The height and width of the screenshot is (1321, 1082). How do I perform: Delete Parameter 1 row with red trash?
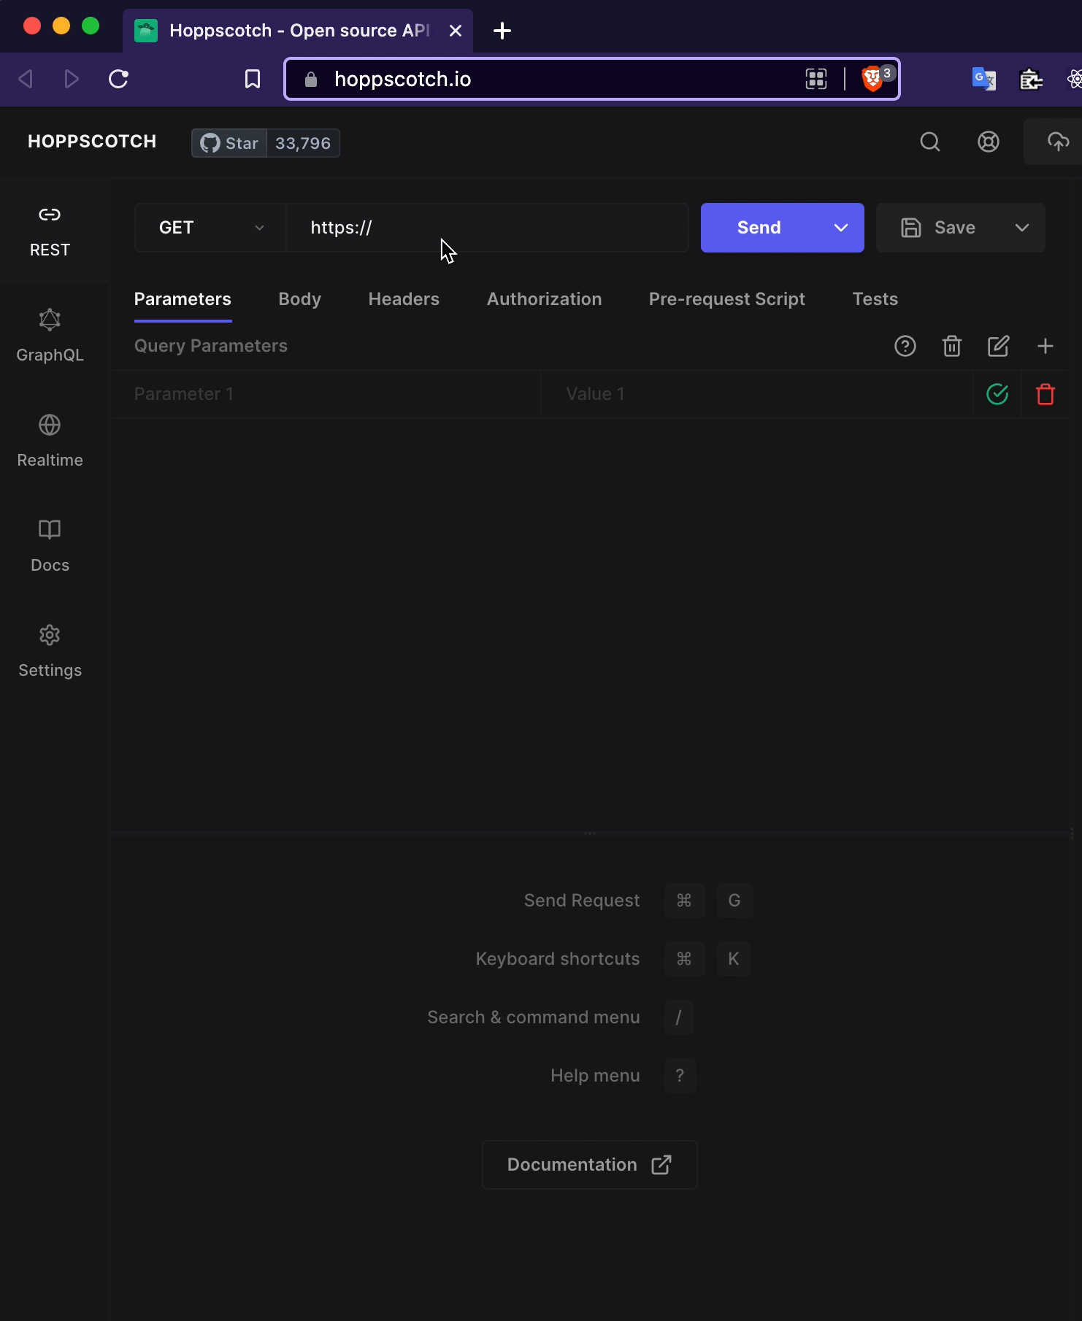(x=1045, y=394)
